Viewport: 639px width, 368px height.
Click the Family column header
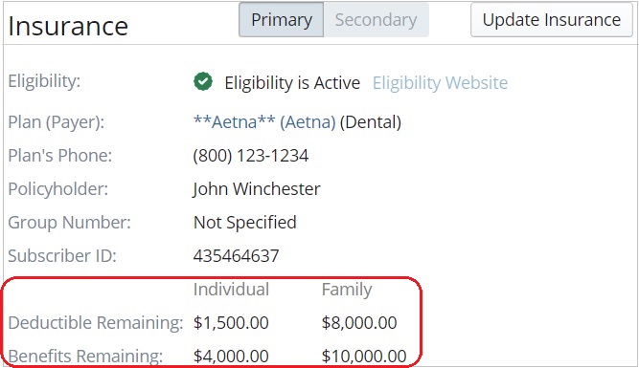coord(347,290)
